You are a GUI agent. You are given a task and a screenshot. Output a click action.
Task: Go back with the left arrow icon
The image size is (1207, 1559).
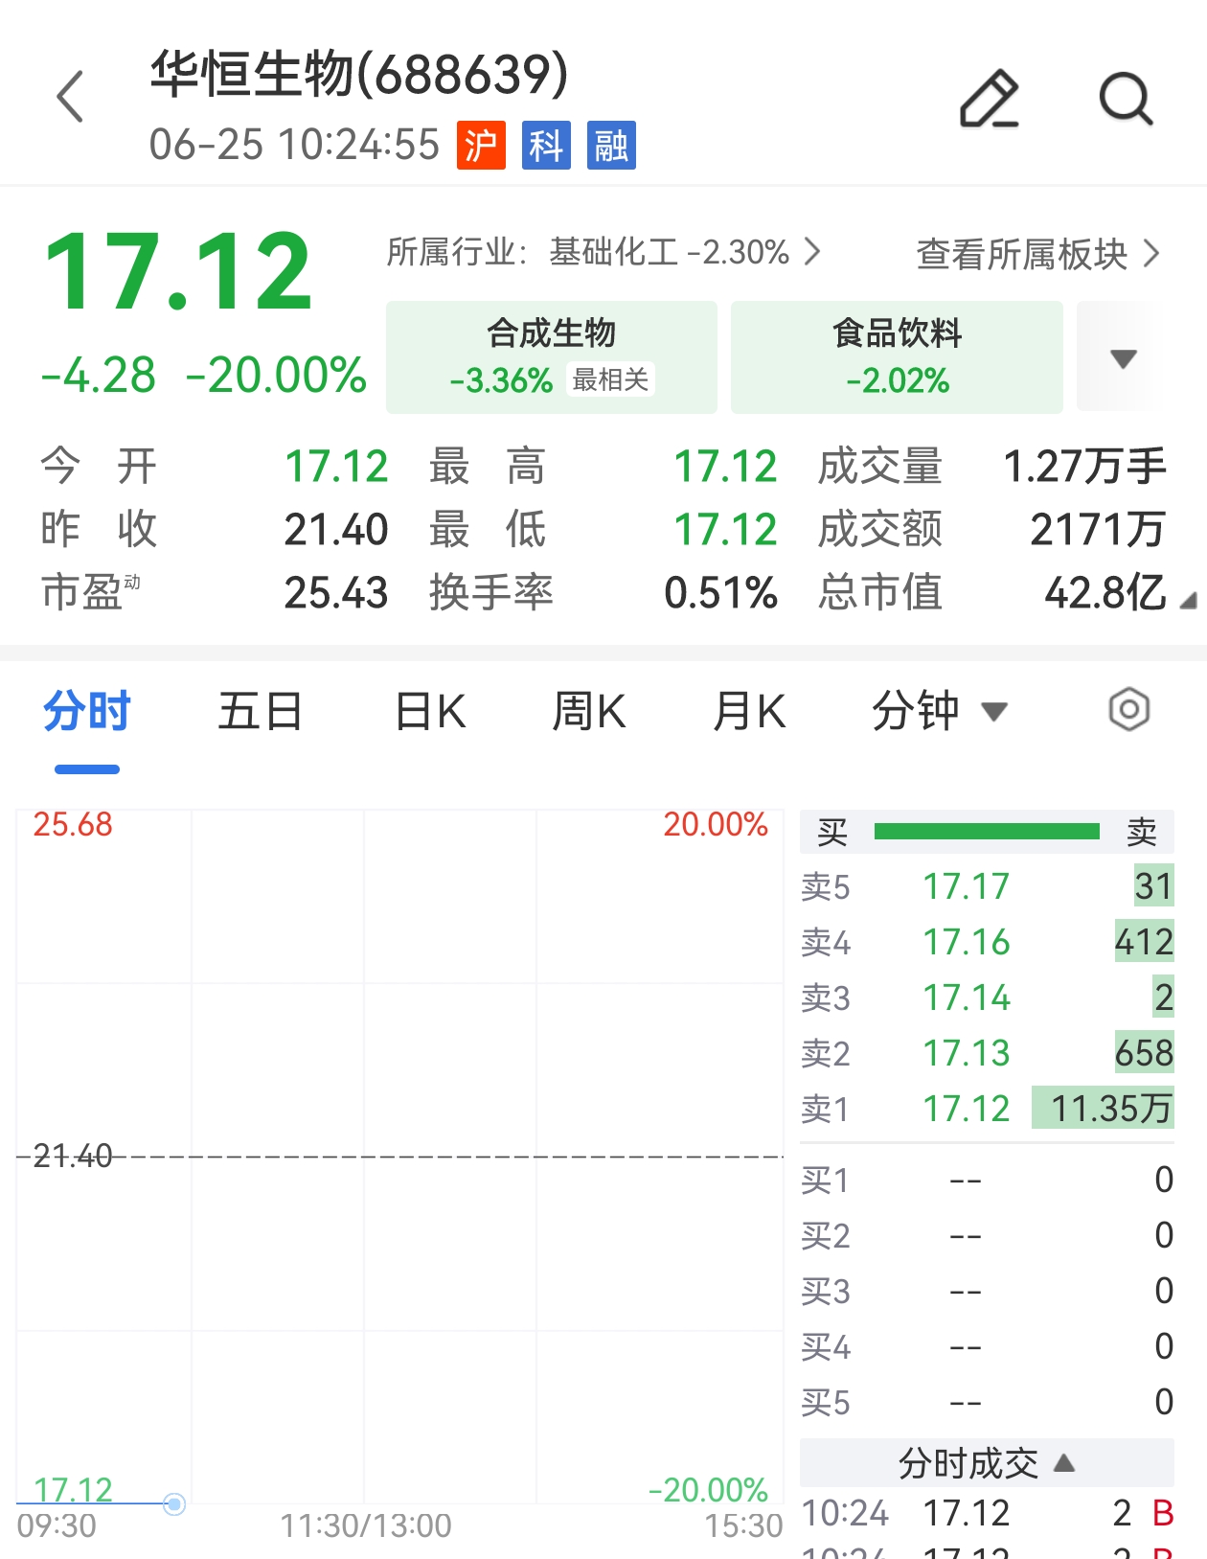click(71, 96)
